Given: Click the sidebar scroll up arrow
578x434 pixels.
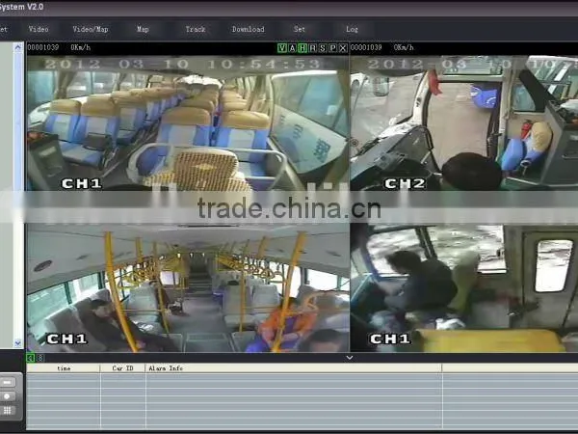Looking at the screenshot, I should (x=18, y=47).
